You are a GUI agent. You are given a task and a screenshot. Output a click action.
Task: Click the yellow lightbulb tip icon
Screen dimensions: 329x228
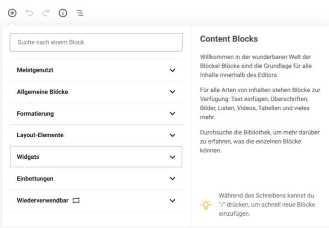pyautogui.click(x=206, y=204)
